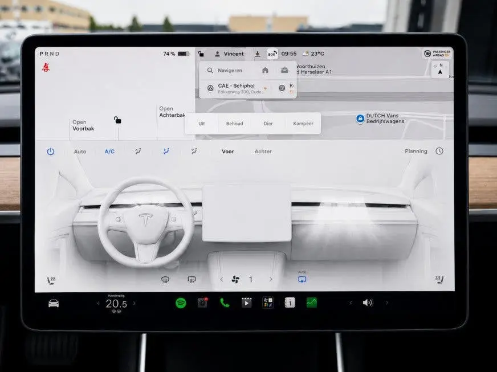Tap the SOS status icon

(272, 54)
